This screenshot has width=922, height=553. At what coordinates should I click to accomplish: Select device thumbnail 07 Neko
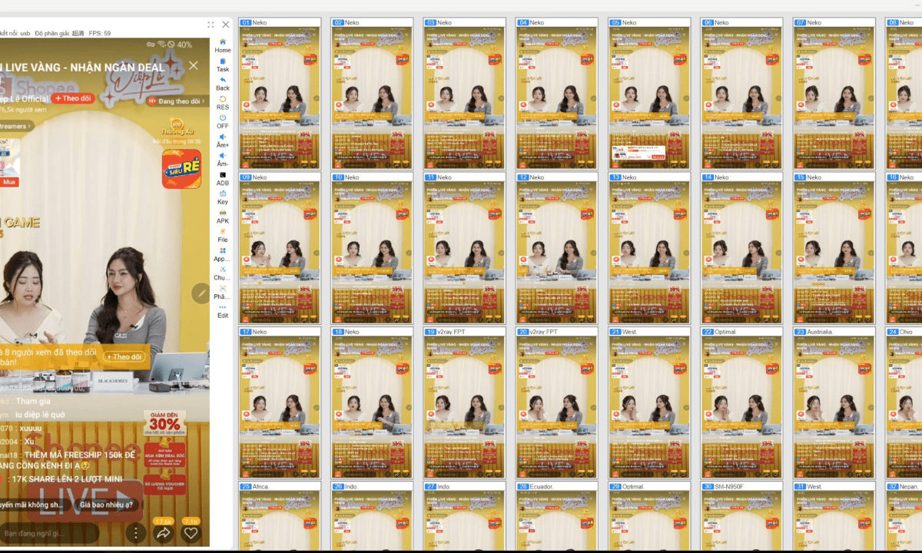pyautogui.click(x=834, y=94)
